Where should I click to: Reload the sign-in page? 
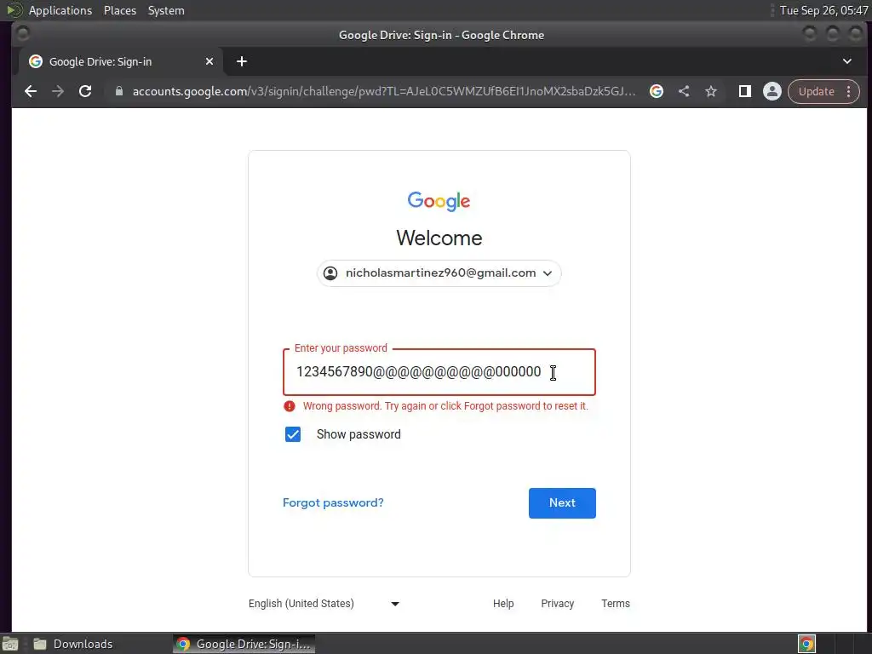click(85, 91)
